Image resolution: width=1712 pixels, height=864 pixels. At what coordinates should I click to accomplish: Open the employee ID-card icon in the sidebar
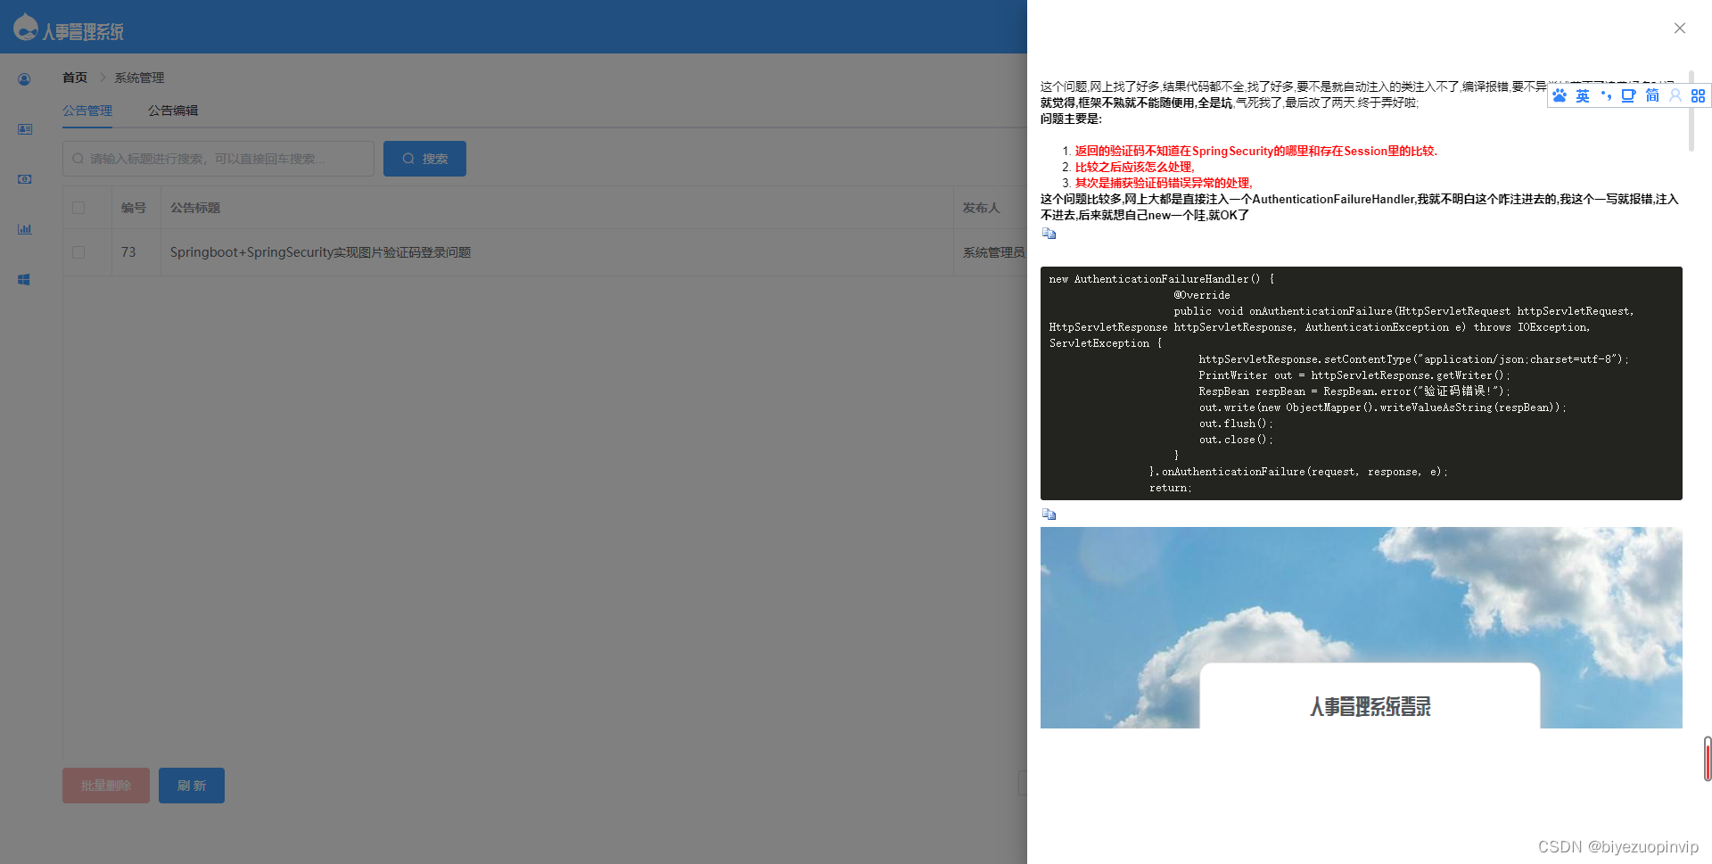point(23,129)
